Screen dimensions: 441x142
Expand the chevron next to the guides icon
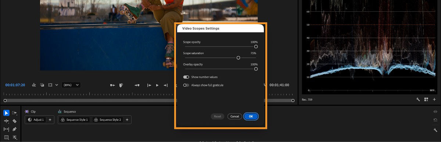(57, 85)
